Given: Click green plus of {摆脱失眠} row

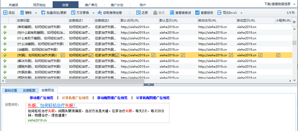Looking at the screenshot, I should pos(5,66).
